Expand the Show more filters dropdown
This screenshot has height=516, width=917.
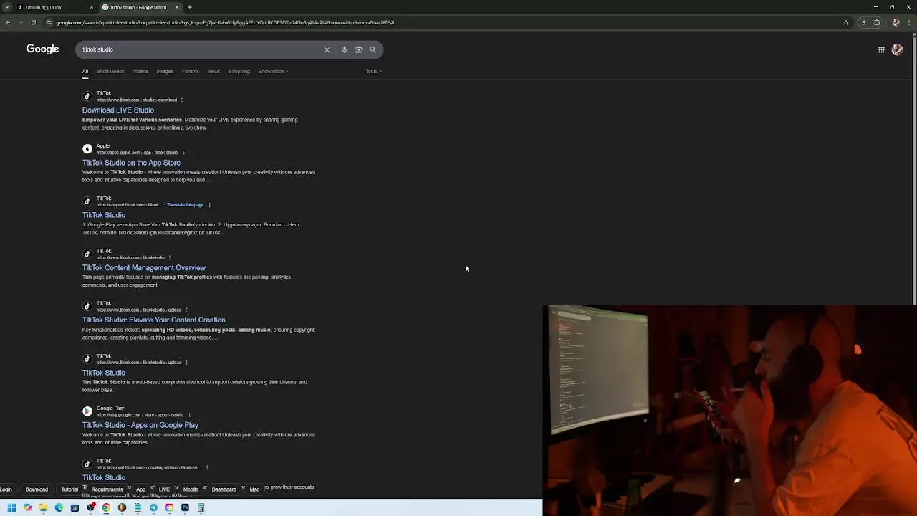[273, 71]
